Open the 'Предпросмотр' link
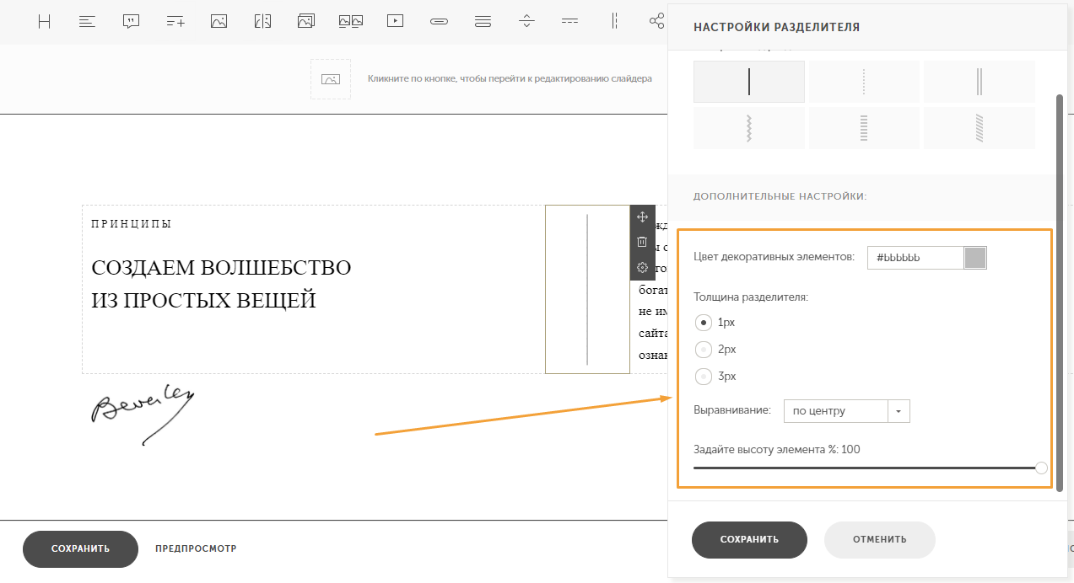 click(x=196, y=548)
